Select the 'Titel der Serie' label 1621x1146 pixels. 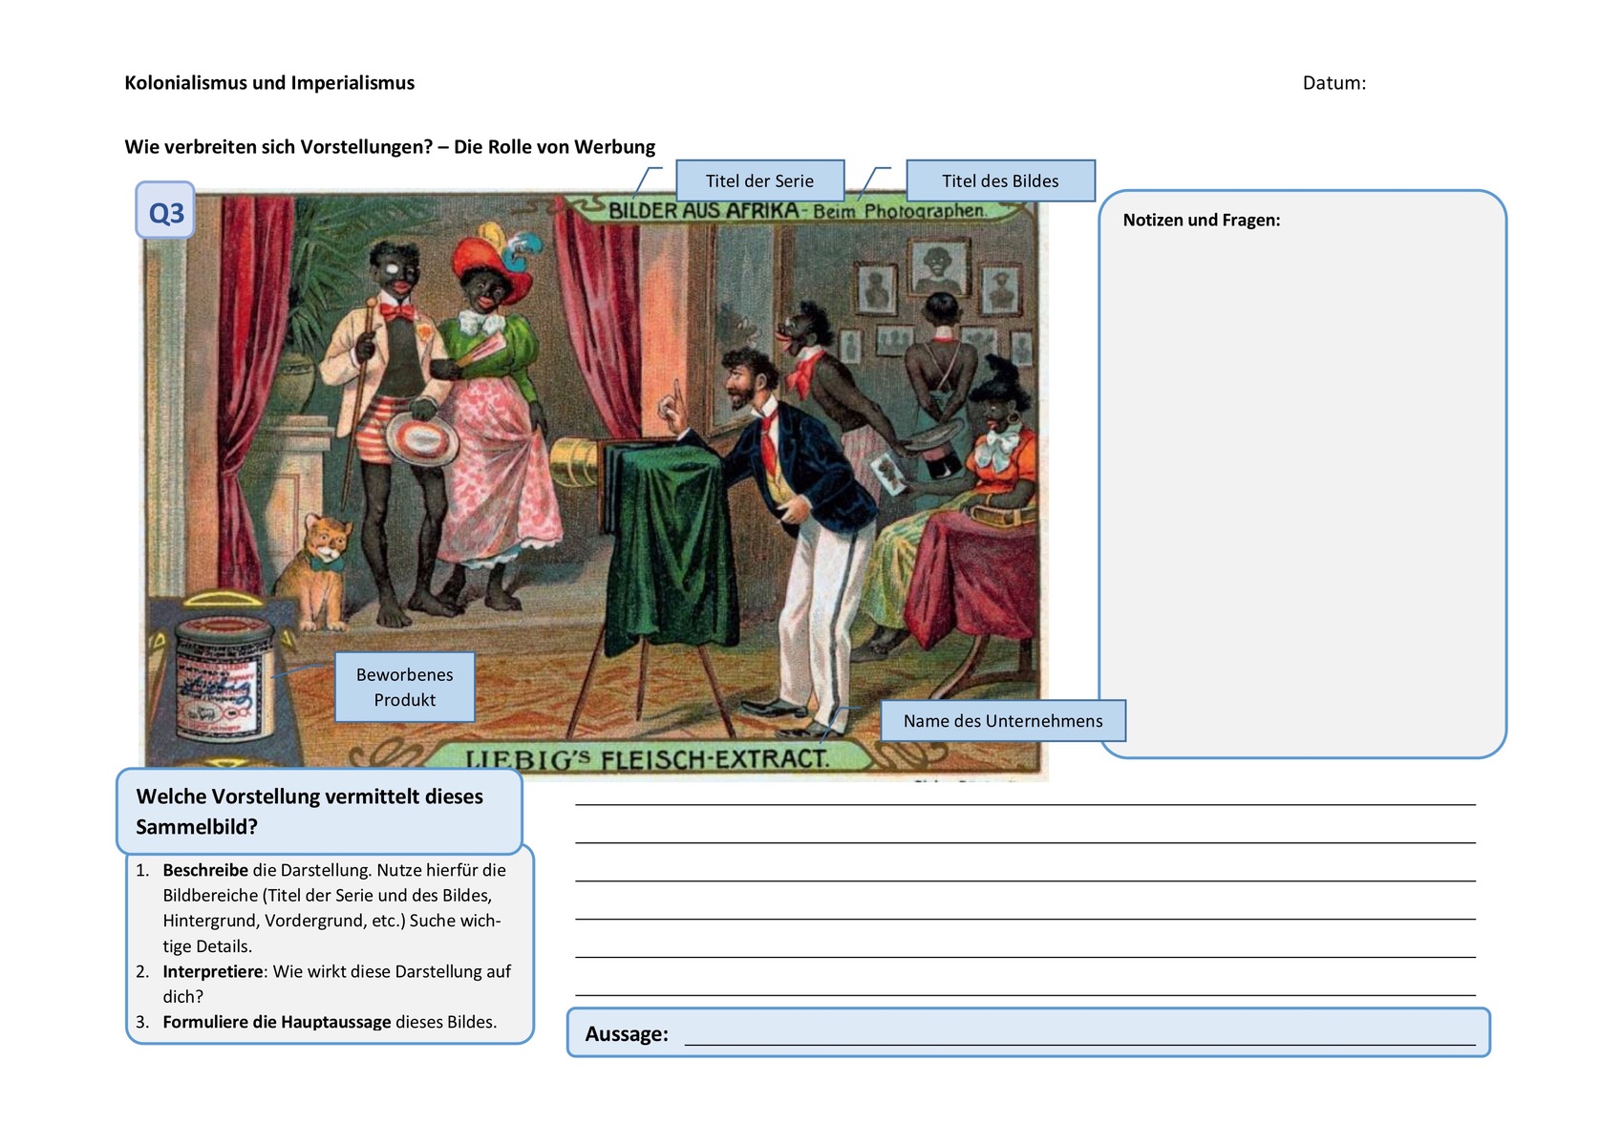pyautogui.click(x=759, y=180)
